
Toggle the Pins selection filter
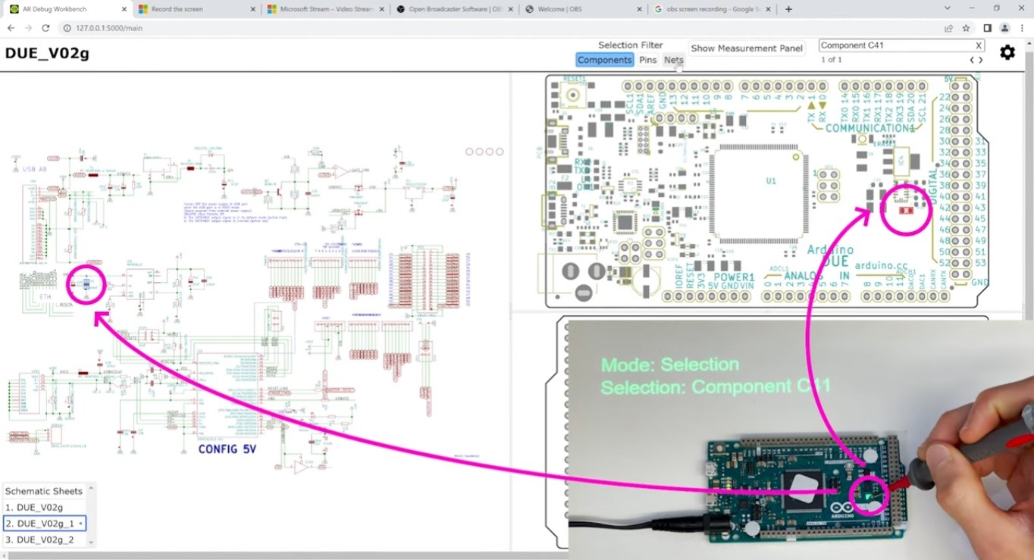pyautogui.click(x=647, y=60)
